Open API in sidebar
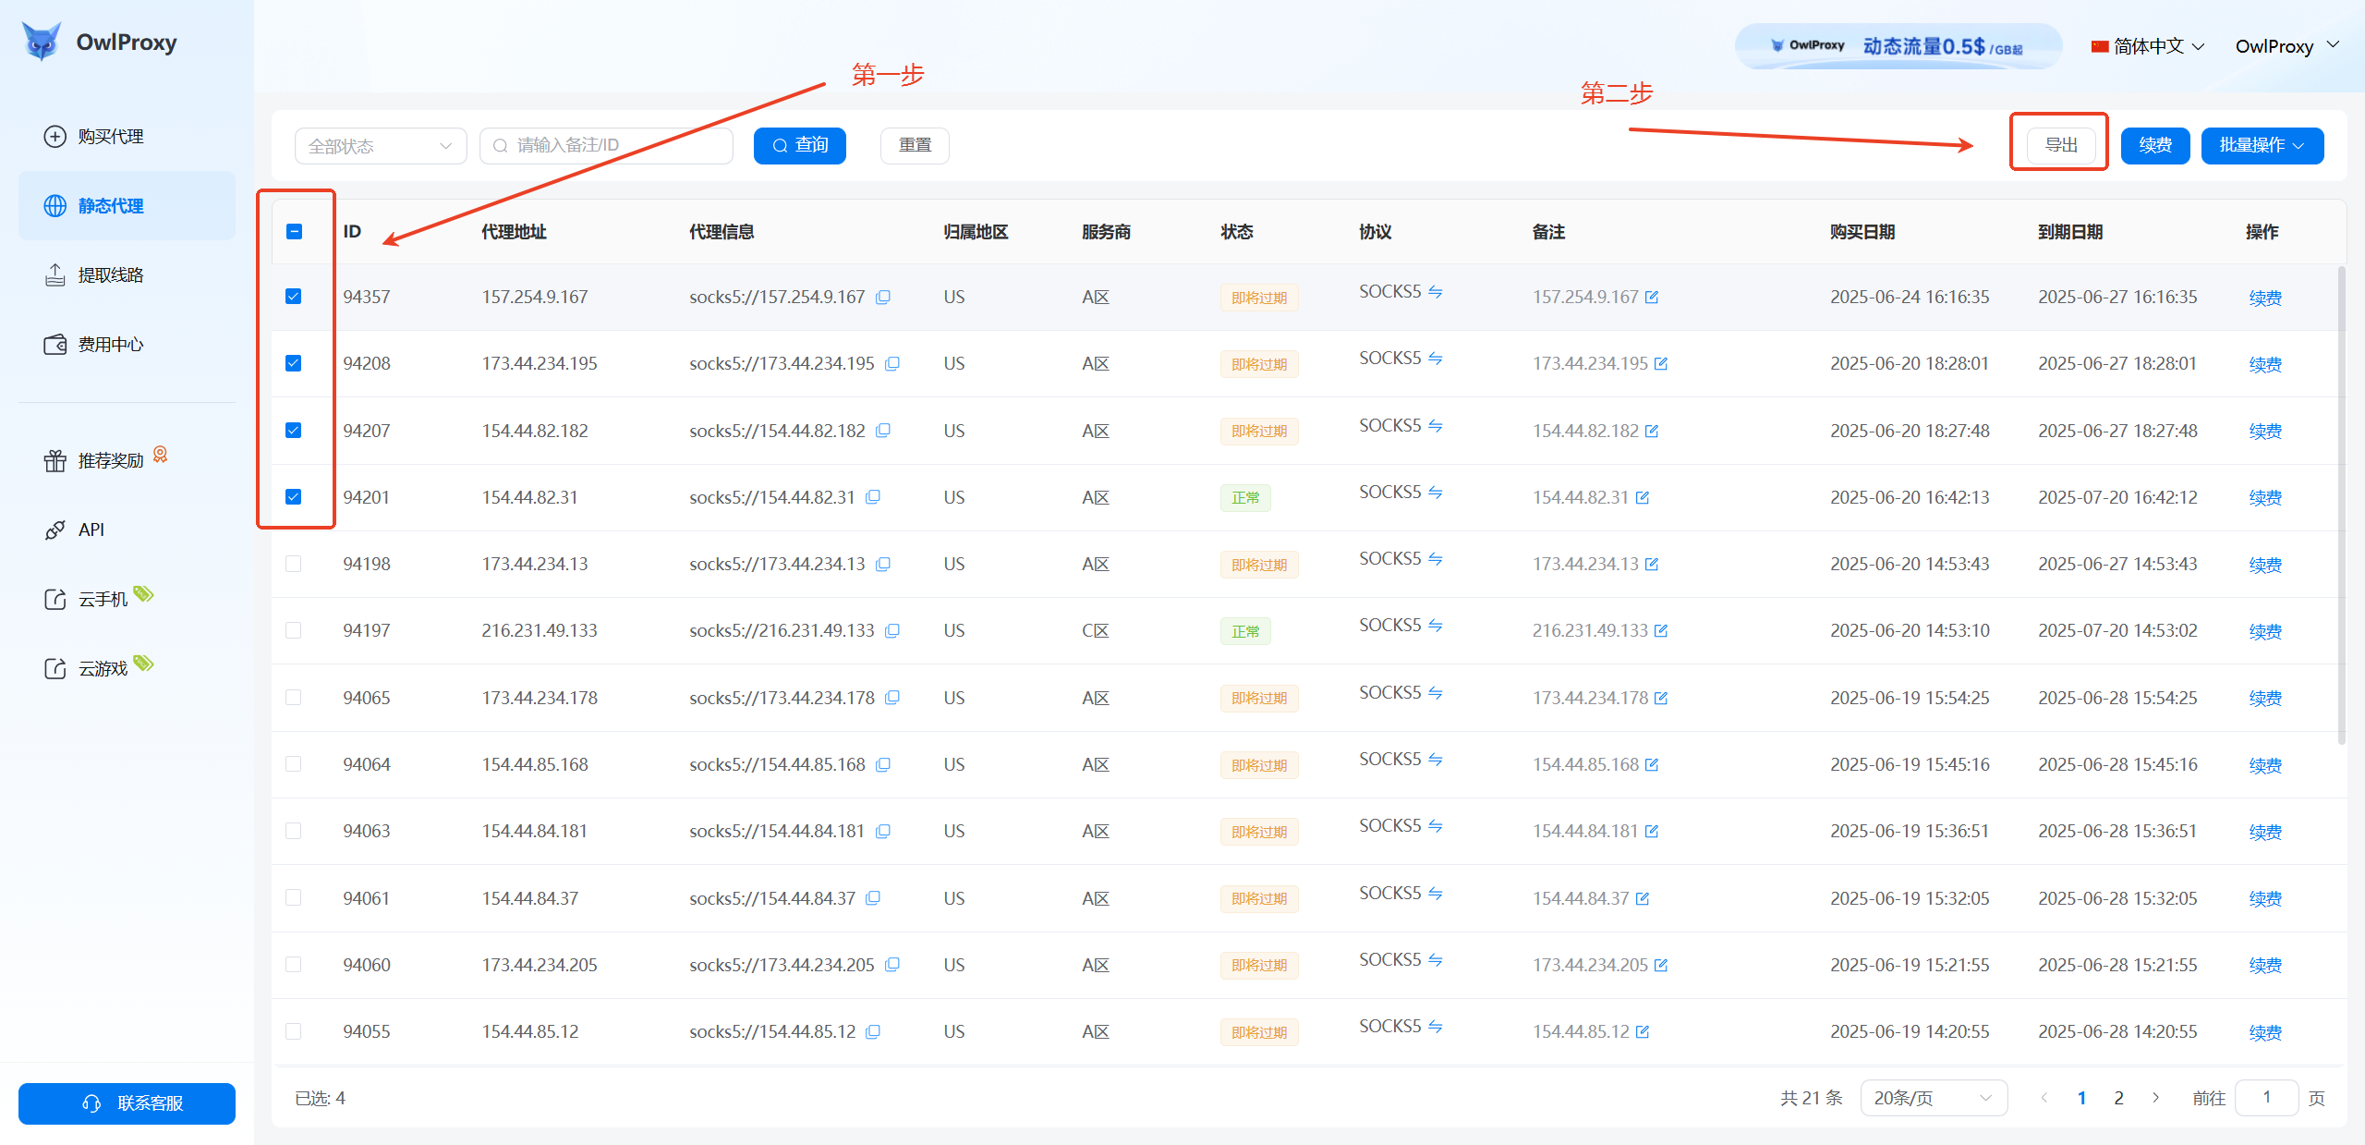Image resolution: width=2365 pixels, height=1145 pixels. pos(127,530)
